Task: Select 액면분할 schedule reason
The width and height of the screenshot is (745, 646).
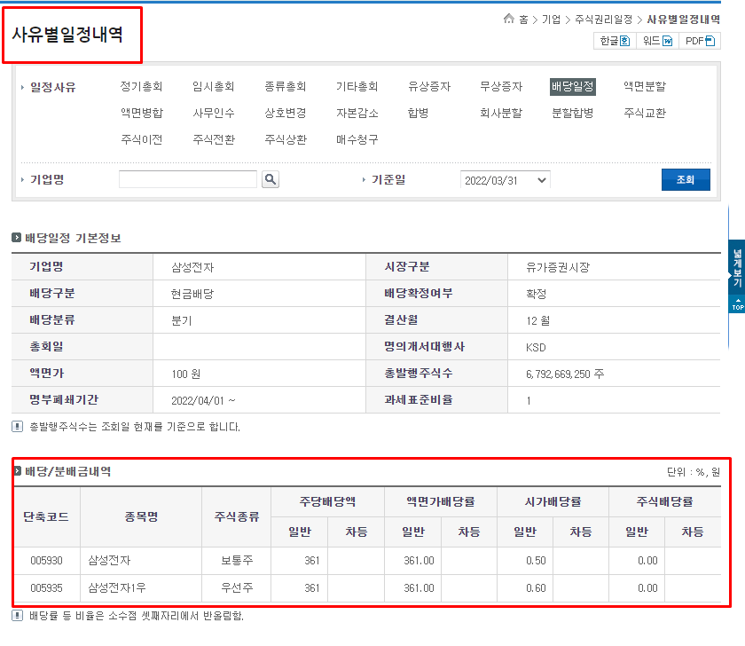Action: point(645,86)
